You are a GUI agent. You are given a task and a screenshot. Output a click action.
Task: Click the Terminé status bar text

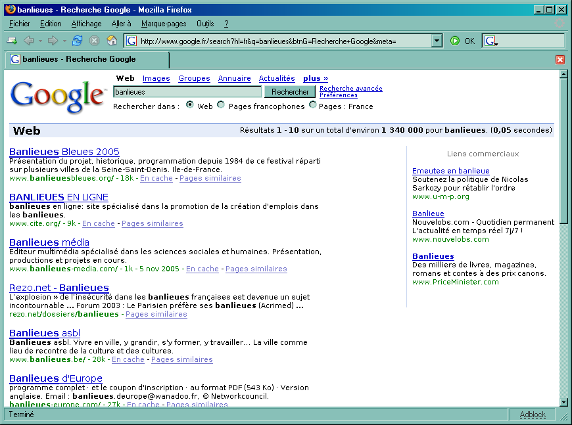tap(21, 414)
